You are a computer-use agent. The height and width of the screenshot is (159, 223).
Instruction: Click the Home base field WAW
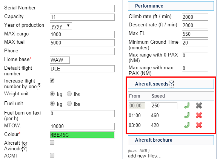[x=60, y=60]
